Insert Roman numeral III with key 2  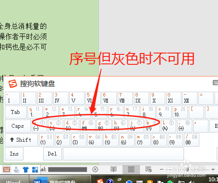(x=44, y=98)
